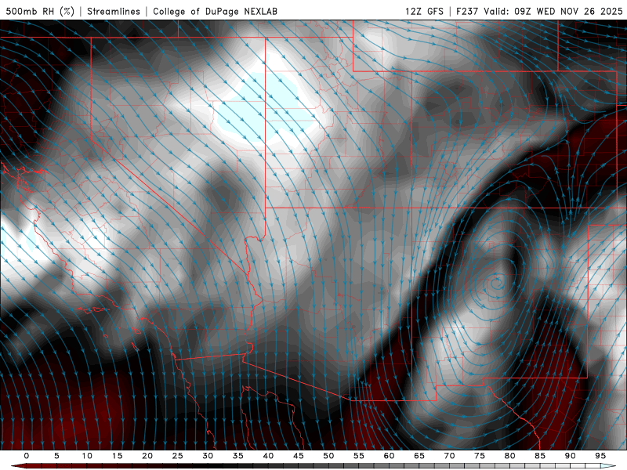The width and height of the screenshot is (627, 470).
Task: Click the '35' colorbar tick label
Action: click(237, 456)
